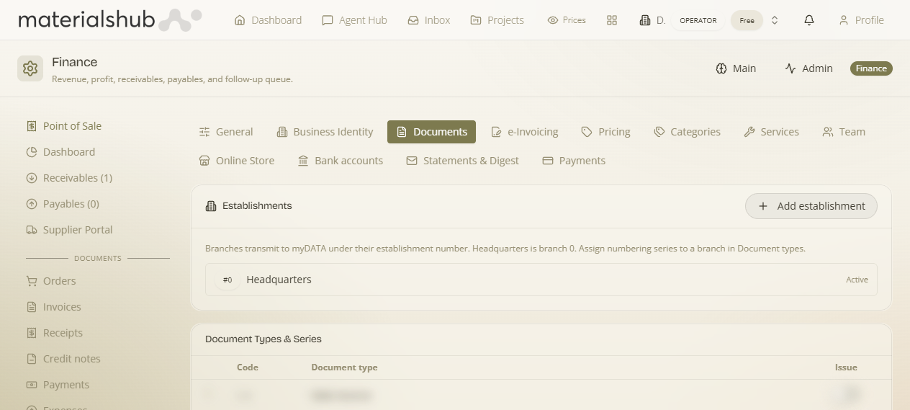Switch to Admin view
Image resolution: width=910 pixels, height=410 pixels.
pos(808,68)
